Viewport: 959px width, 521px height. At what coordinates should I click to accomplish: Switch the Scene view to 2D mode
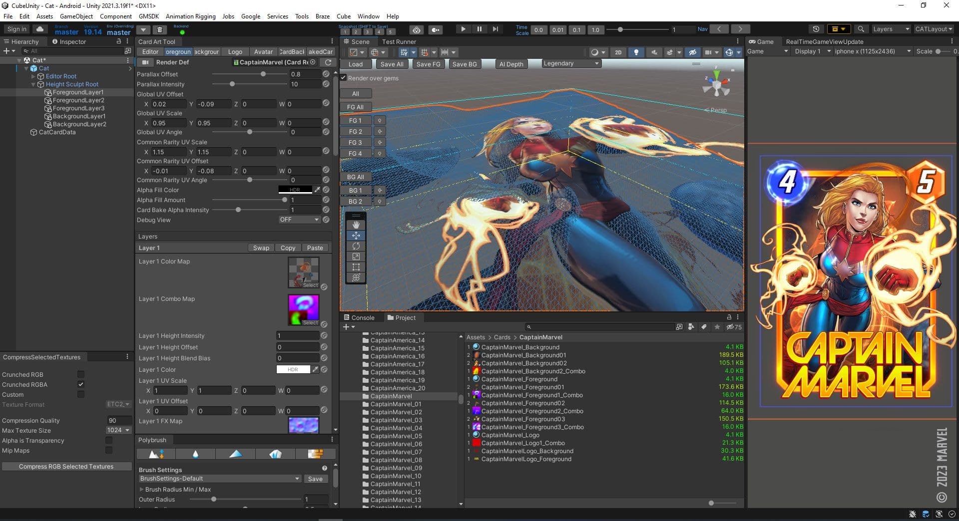[619, 51]
